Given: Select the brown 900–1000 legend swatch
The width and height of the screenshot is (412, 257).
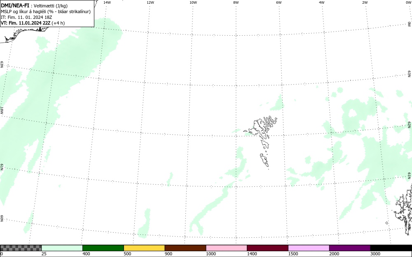Looking at the screenshot, I should pos(185,248).
